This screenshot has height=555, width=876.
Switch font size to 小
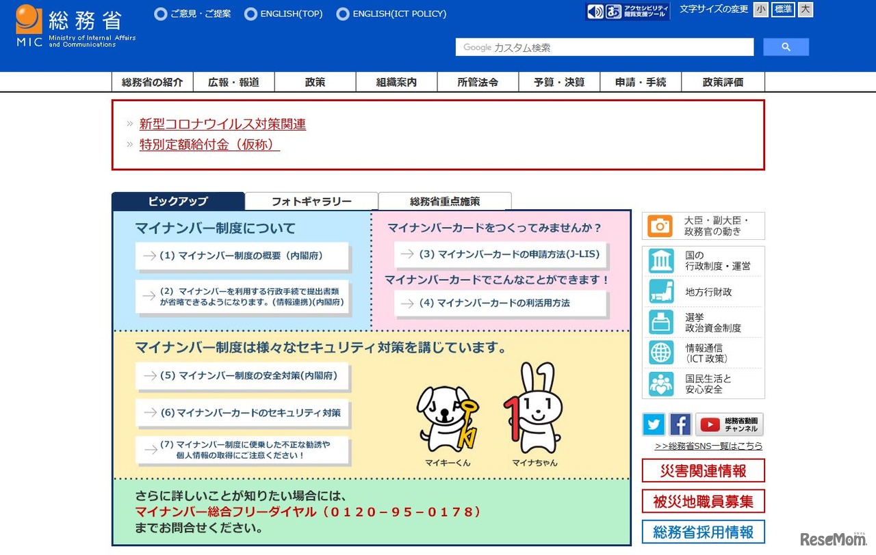(760, 10)
